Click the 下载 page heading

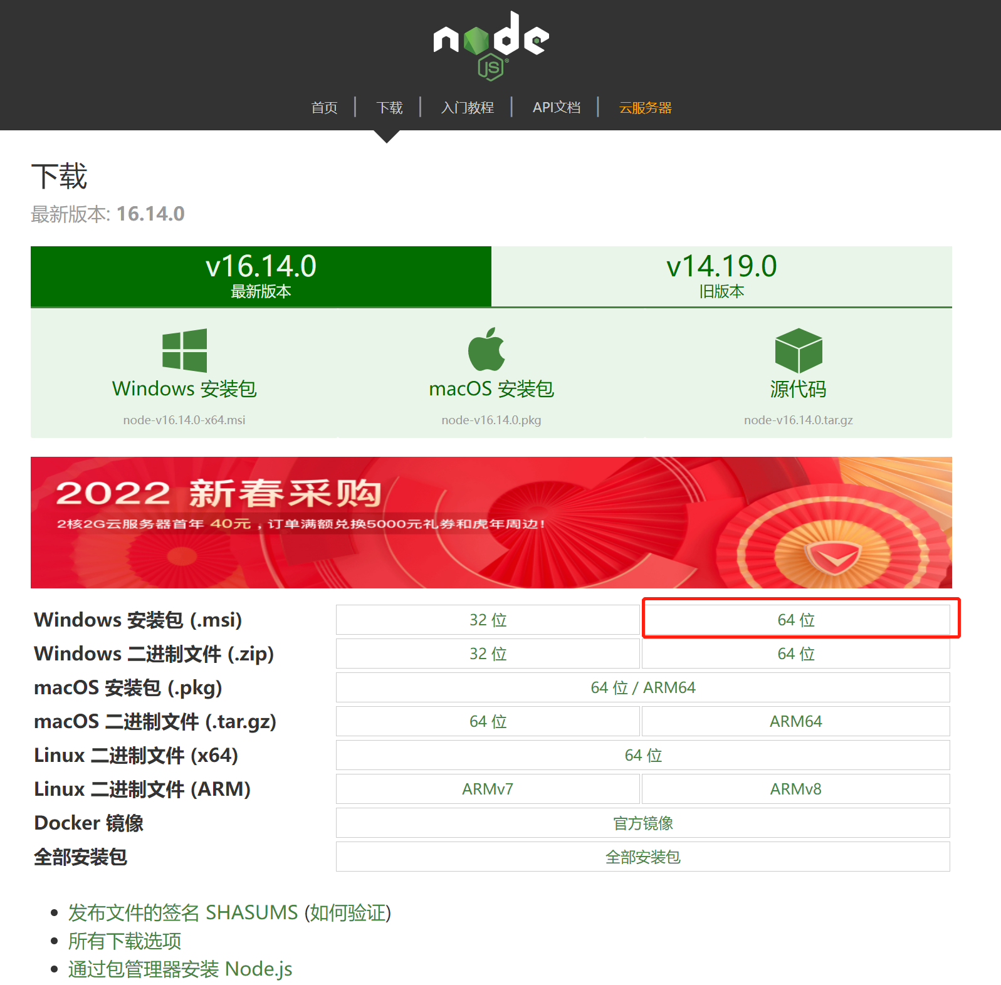click(59, 176)
